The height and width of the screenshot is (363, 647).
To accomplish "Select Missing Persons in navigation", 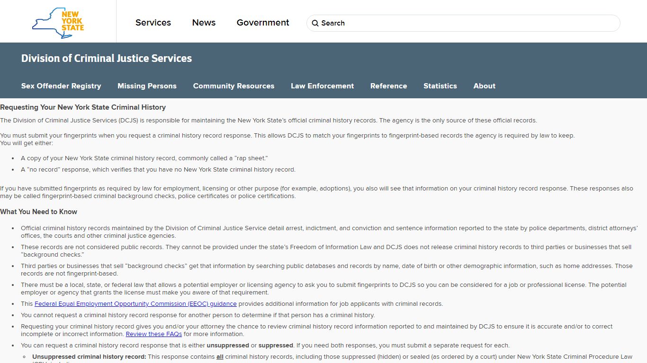I will pyautogui.click(x=147, y=86).
